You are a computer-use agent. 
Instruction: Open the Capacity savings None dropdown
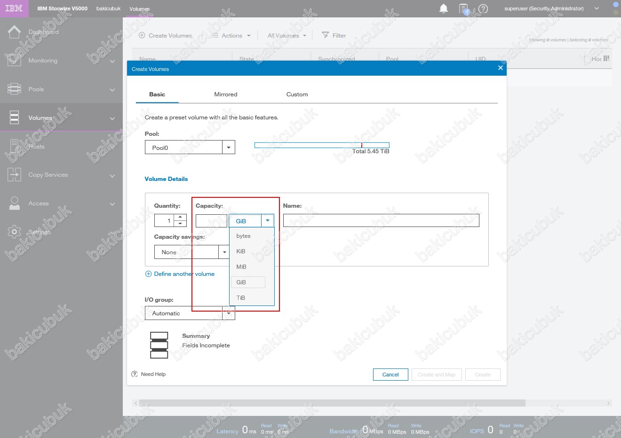point(224,252)
